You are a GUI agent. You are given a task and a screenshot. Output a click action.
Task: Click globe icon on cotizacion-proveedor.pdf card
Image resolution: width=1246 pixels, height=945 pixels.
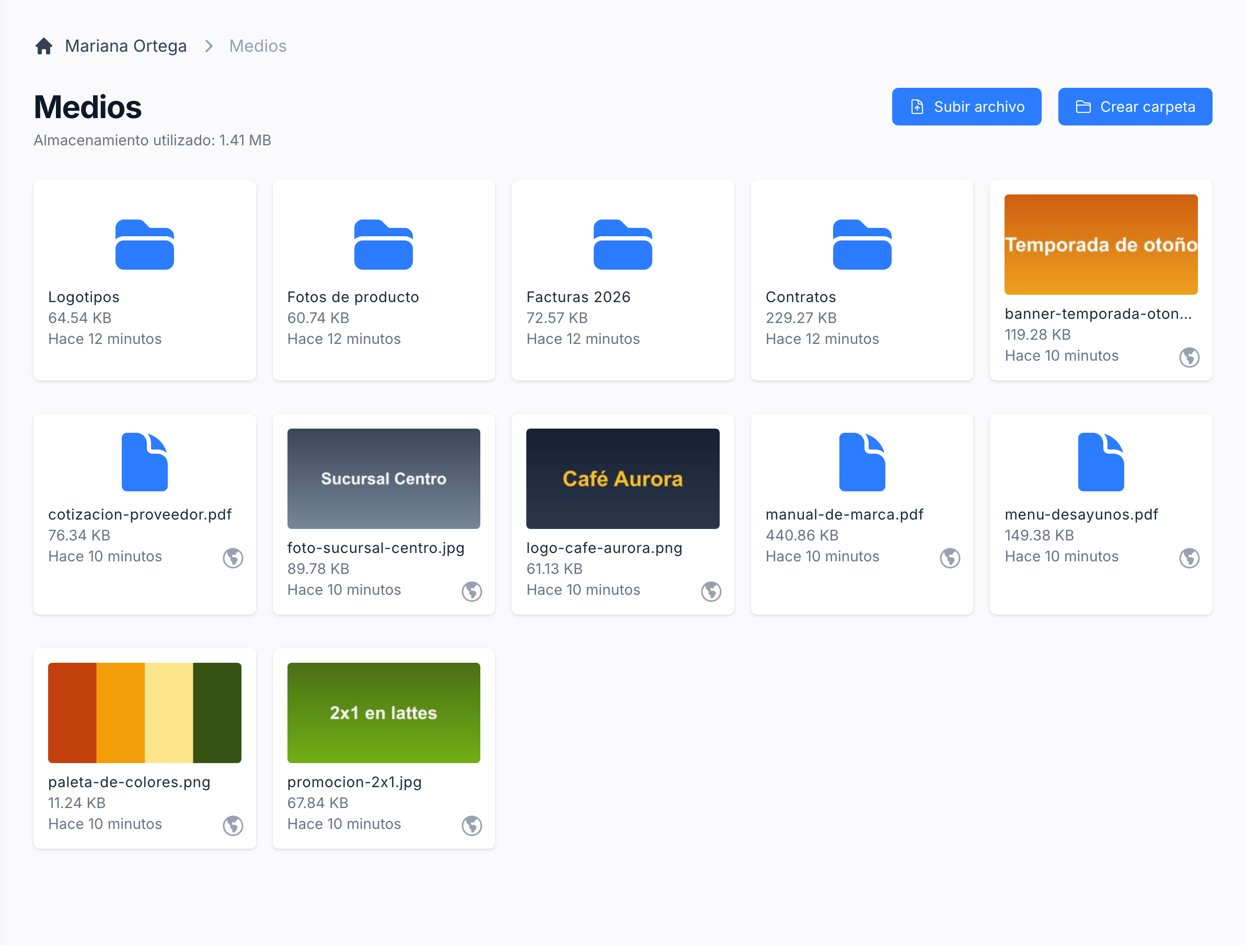pos(233,558)
